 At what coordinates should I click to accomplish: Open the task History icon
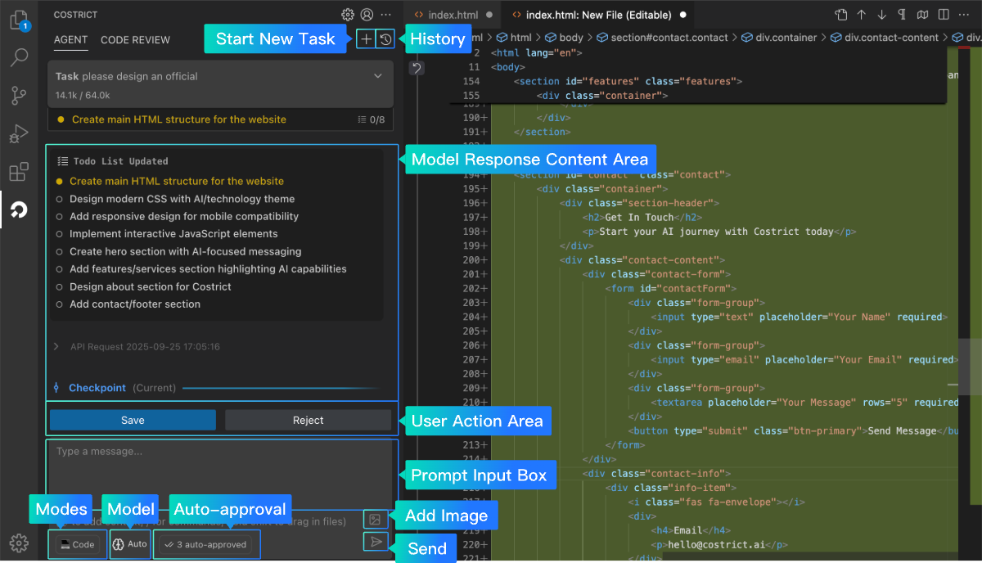pos(385,38)
